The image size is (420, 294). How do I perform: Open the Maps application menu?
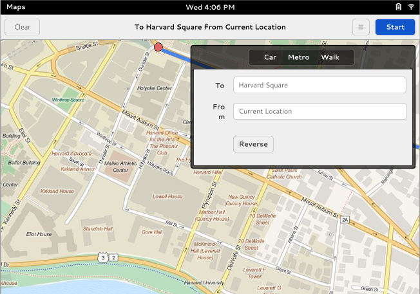(x=16, y=7)
